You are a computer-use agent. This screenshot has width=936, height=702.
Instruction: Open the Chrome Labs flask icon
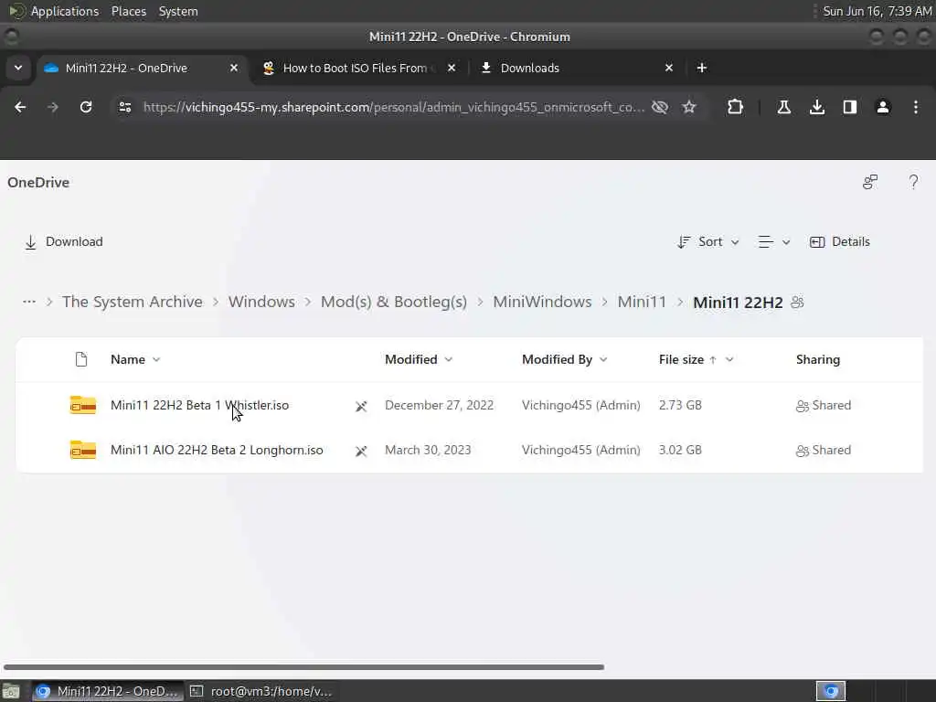pyautogui.click(x=783, y=107)
